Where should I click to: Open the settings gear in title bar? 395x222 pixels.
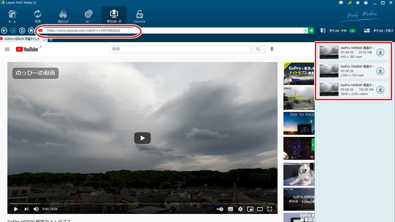pyautogui.click(x=358, y=3)
